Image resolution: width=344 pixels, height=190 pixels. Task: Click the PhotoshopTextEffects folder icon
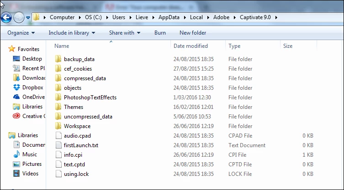click(x=58, y=98)
